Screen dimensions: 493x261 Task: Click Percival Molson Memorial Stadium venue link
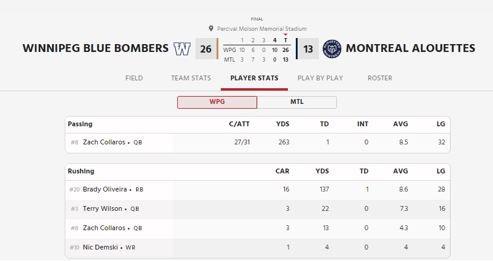[x=261, y=28]
